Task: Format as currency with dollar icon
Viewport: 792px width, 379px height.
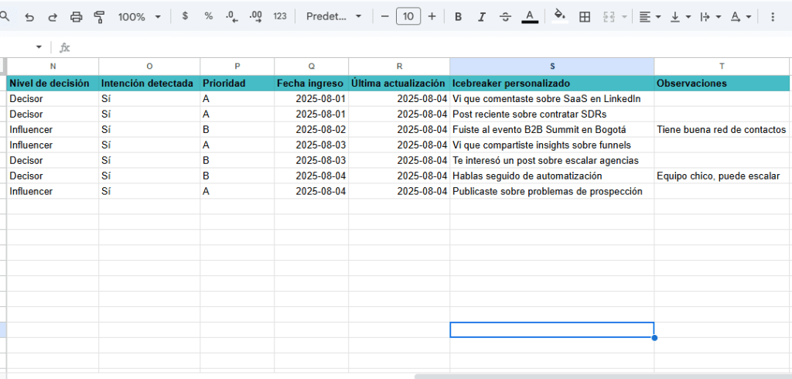Action: [x=186, y=16]
